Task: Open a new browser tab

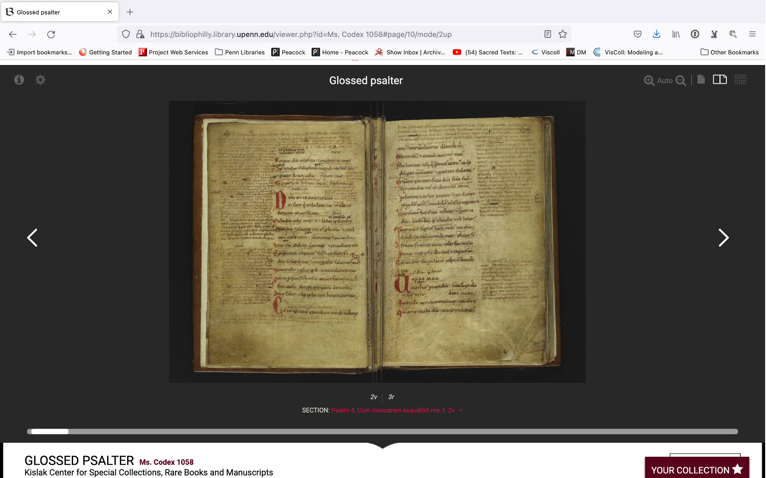Action: tap(130, 12)
